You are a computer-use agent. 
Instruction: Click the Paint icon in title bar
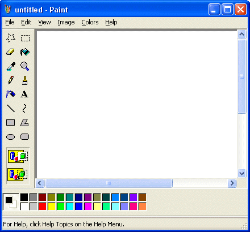click(8, 9)
